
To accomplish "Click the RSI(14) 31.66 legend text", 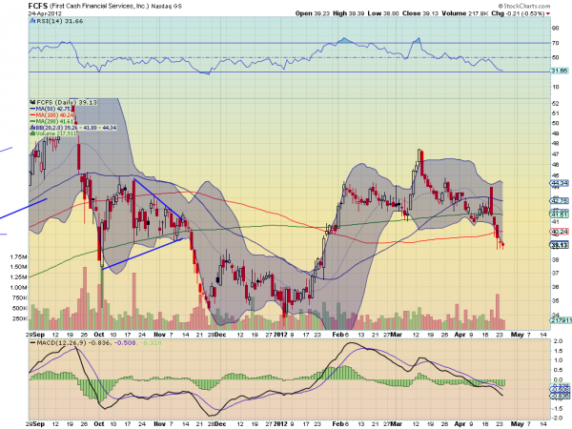I will click(x=60, y=21).
